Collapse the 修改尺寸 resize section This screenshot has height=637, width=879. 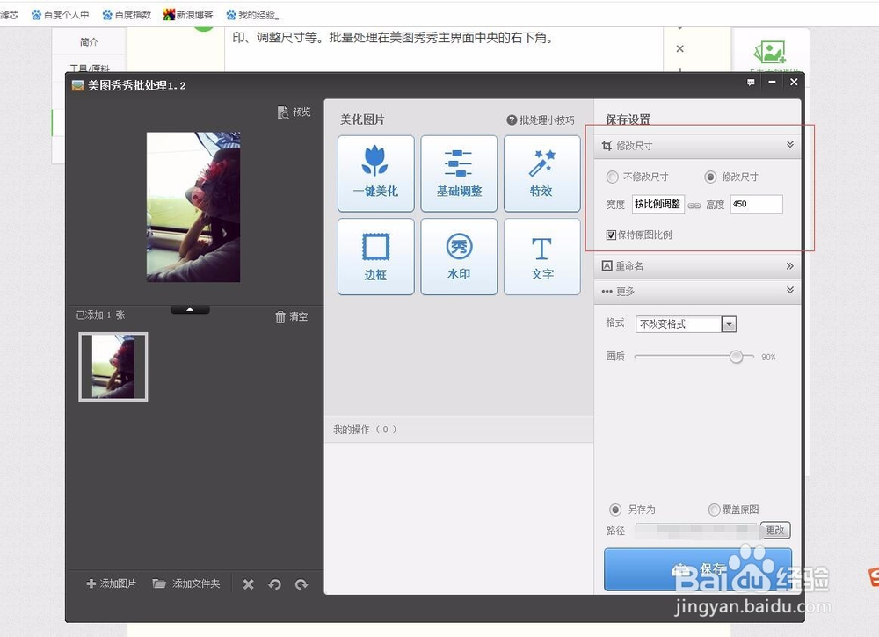coord(789,144)
